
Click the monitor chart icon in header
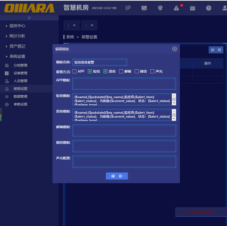pos(144,8)
